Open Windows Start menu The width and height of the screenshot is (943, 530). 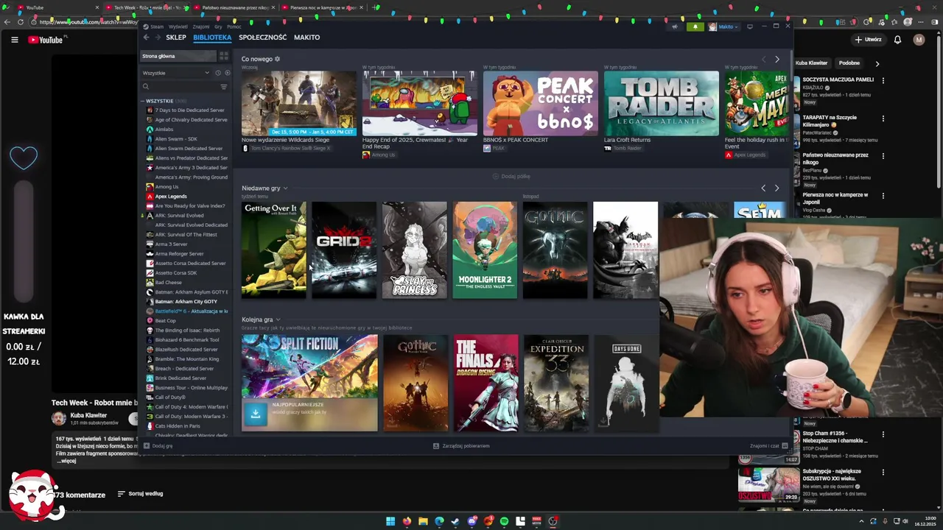(390, 521)
